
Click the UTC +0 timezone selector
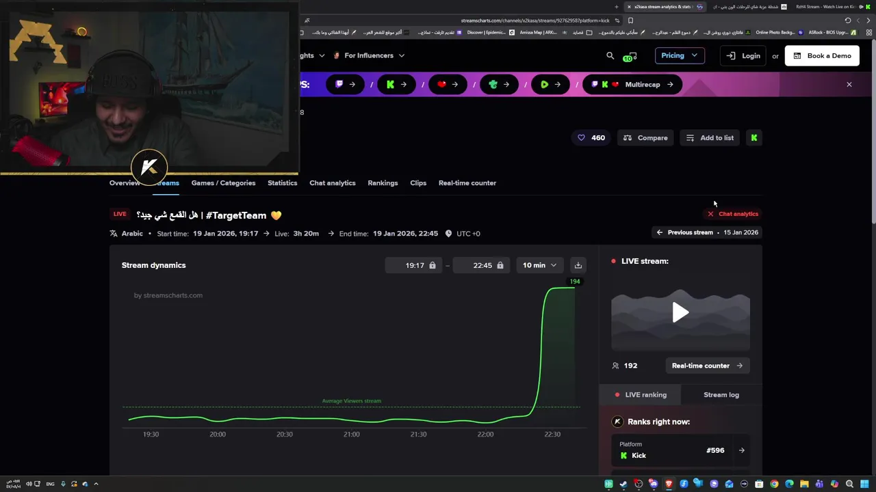463,234
